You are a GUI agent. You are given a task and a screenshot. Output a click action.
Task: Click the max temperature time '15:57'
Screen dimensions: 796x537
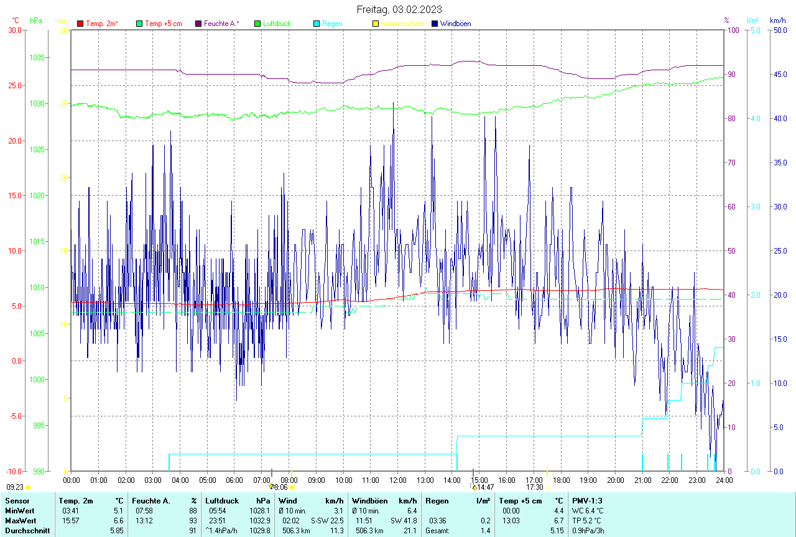click(x=70, y=520)
